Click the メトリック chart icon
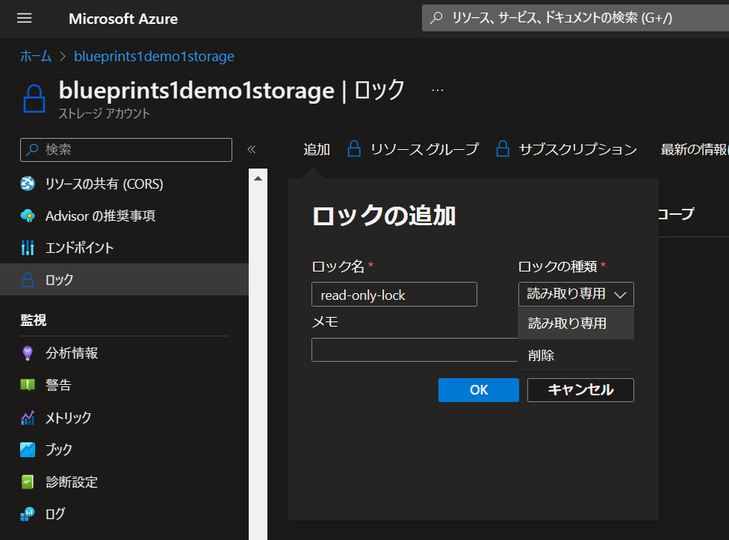 (28, 418)
